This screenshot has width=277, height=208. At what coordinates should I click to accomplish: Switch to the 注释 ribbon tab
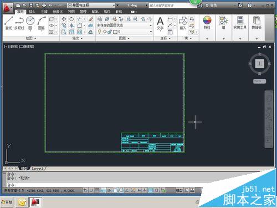coord(44,12)
